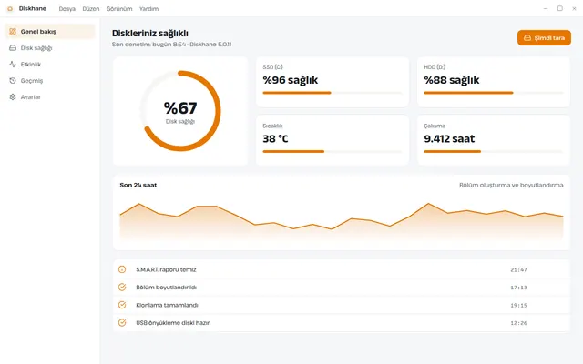Open the Dosya menu
This screenshot has width=583, height=364.
pos(66,8)
